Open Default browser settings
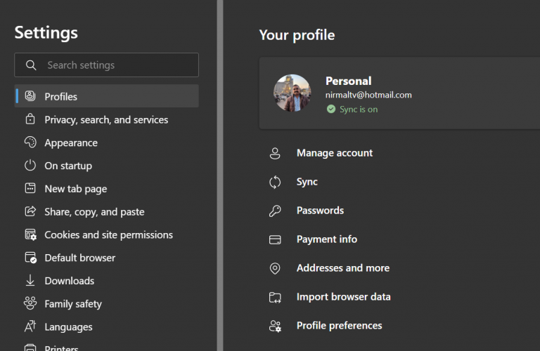The width and height of the screenshot is (540, 351). pos(79,258)
